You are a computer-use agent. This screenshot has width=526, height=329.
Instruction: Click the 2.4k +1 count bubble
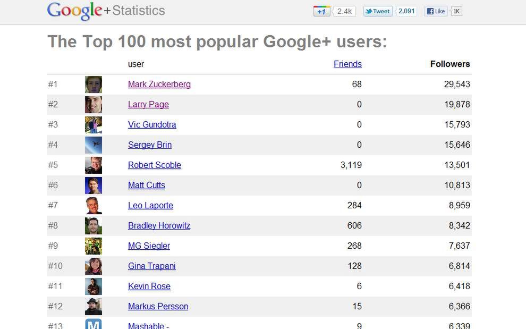click(x=344, y=11)
